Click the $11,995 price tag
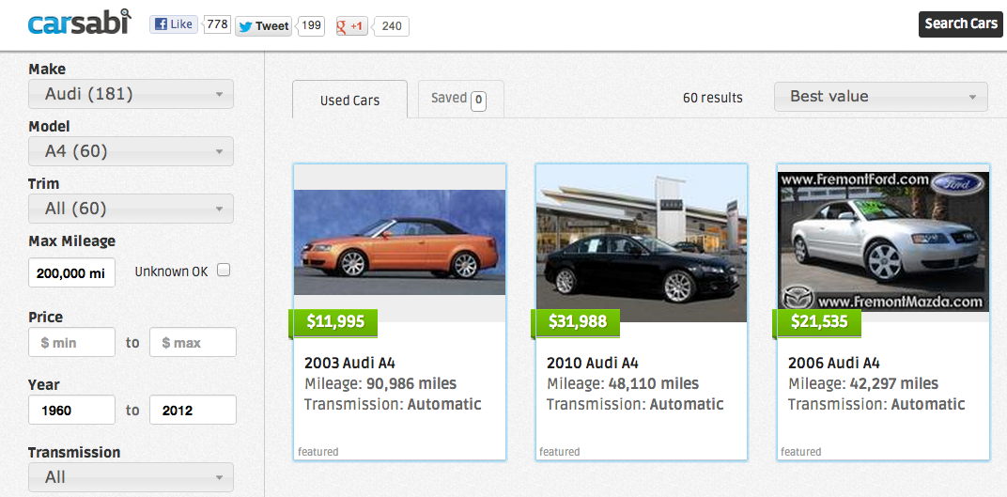Image resolution: width=1007 pixels, height=497 pixels. (x=335, y=322)
